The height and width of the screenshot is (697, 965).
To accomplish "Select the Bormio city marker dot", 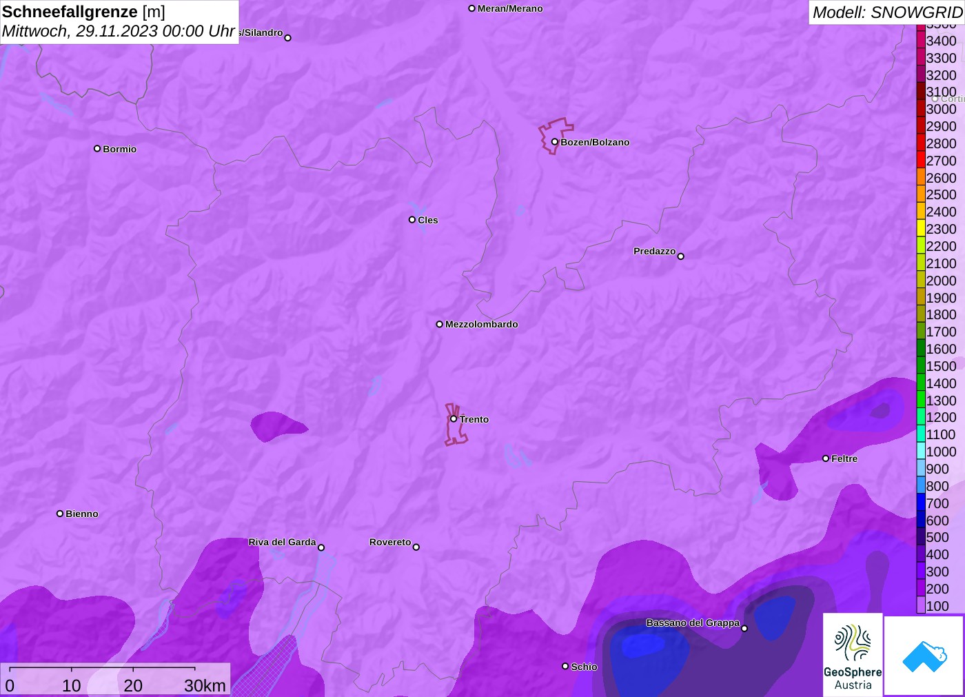I will (x=97, y=148).
